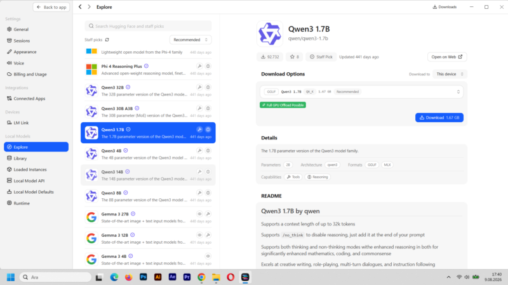
Task: Click the reasoning icon on Qwen3 30B A3B row
Action: pos(208,108)
